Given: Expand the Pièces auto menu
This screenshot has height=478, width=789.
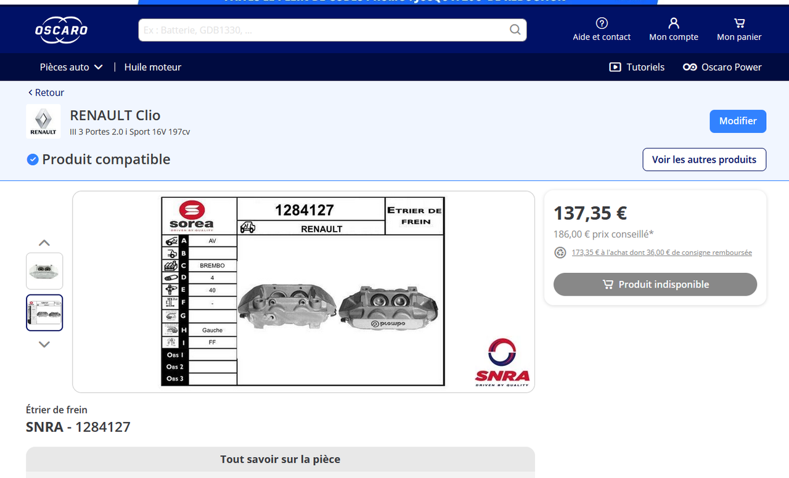Looking at the screenshot, I should 72,67.
